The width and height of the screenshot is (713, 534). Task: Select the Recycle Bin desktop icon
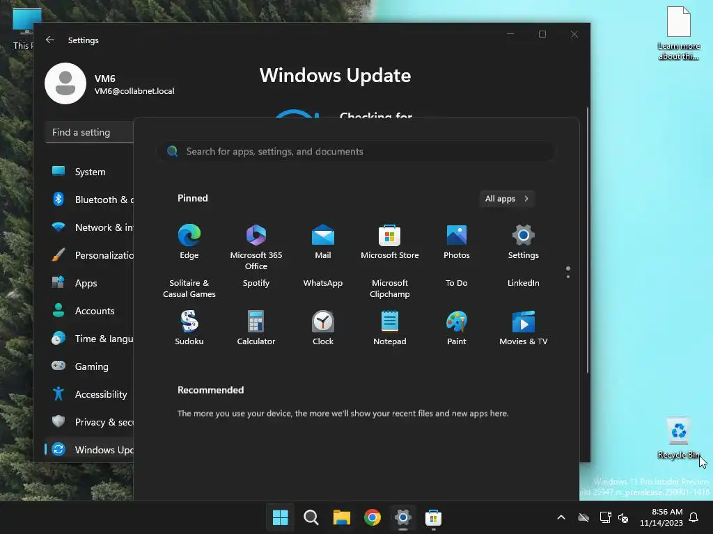(678, 438)
